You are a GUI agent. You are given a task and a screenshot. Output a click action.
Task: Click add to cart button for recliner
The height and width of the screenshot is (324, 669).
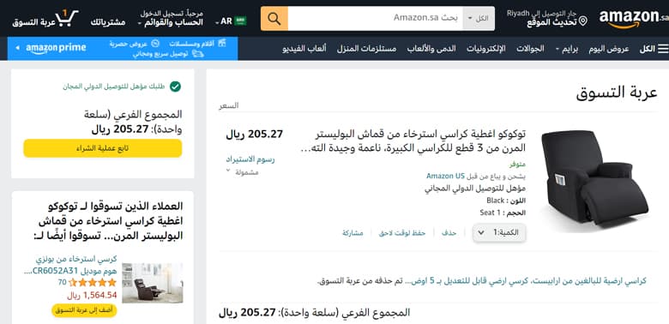point(84,310)
